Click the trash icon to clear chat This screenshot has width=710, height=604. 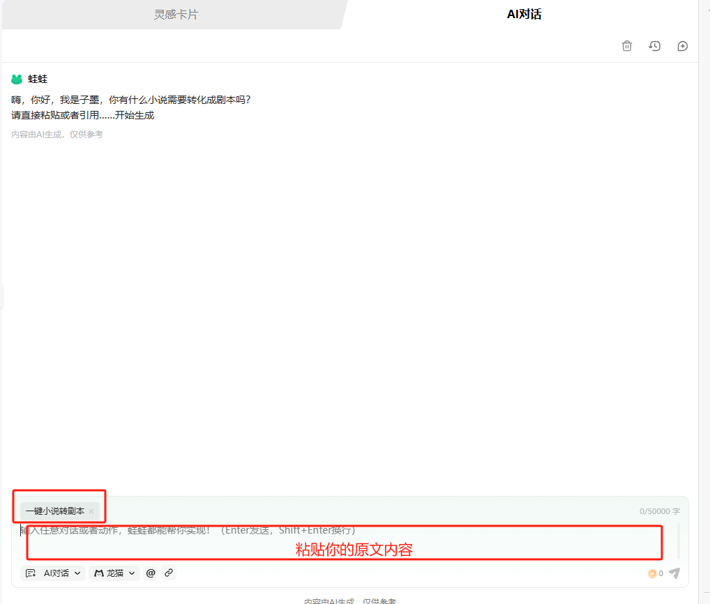tap(627, 46)
